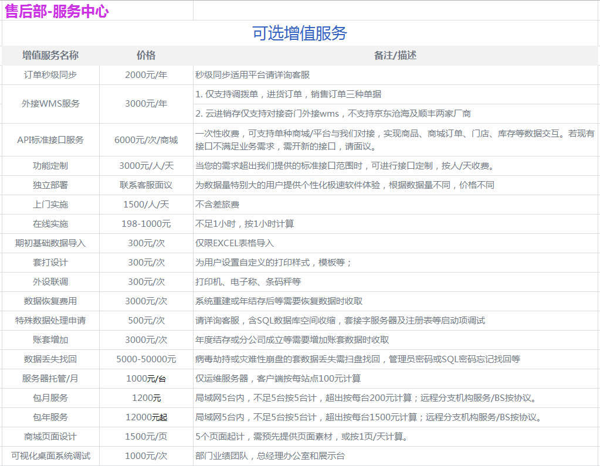Select the 价格 column header
The width and height of the screenshot is (600, 466).
146,56
